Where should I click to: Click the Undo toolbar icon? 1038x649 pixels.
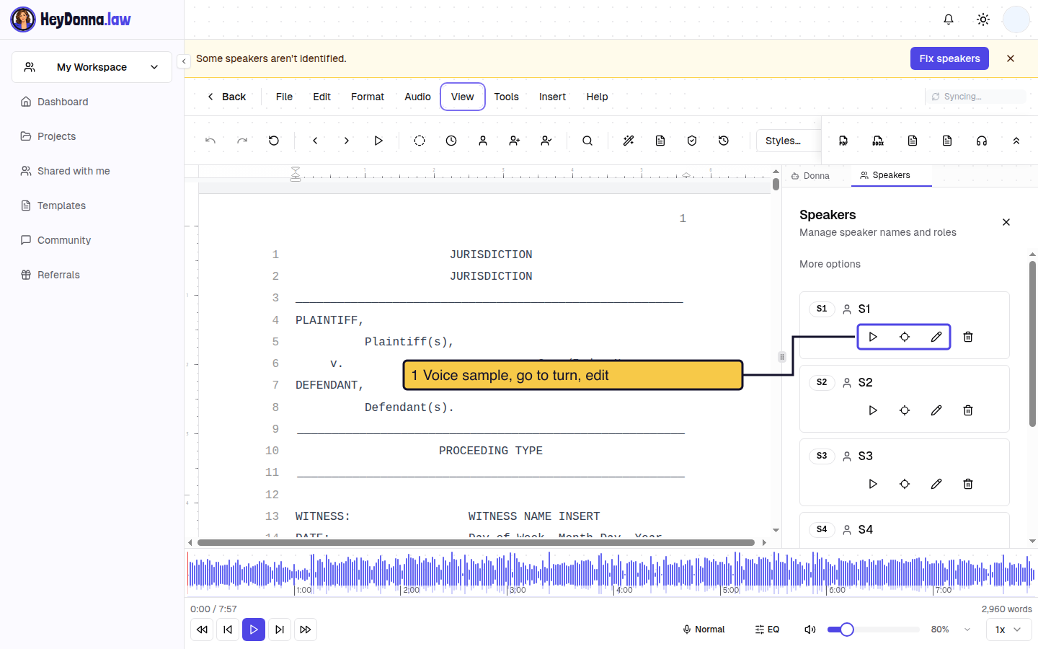210,141
